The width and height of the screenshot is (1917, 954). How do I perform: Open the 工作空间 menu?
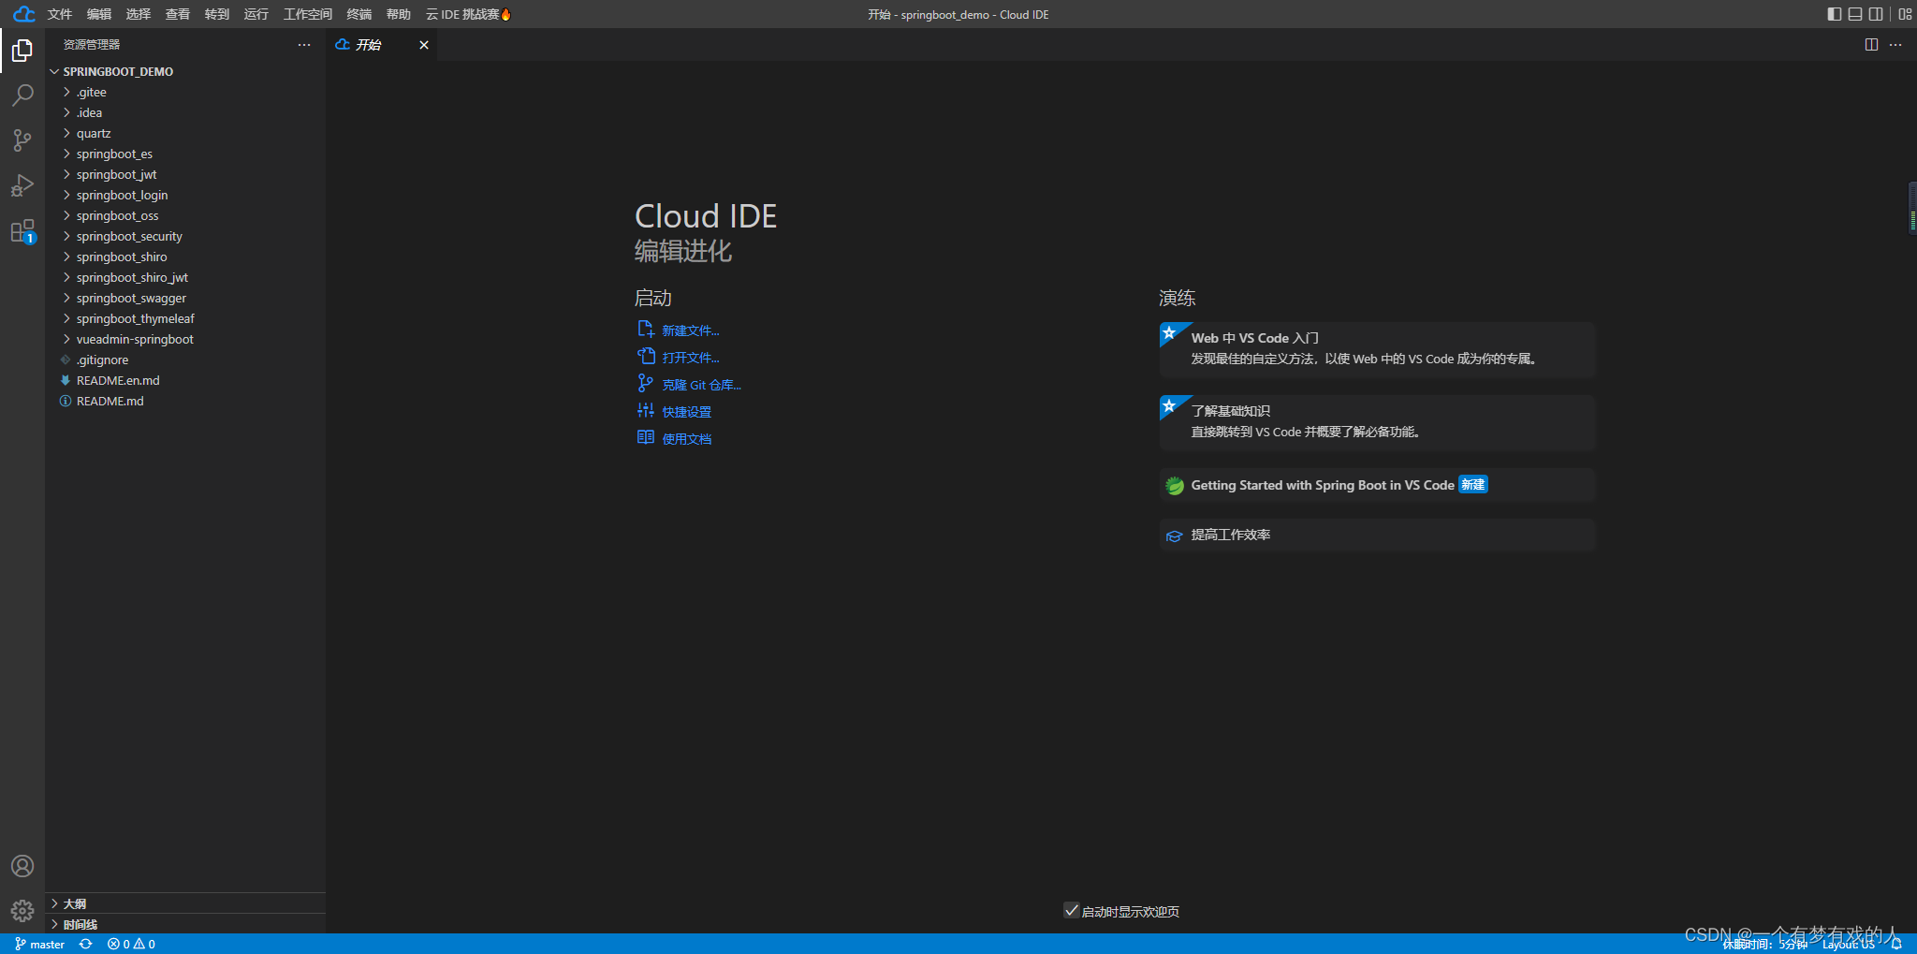coord(308,14)
